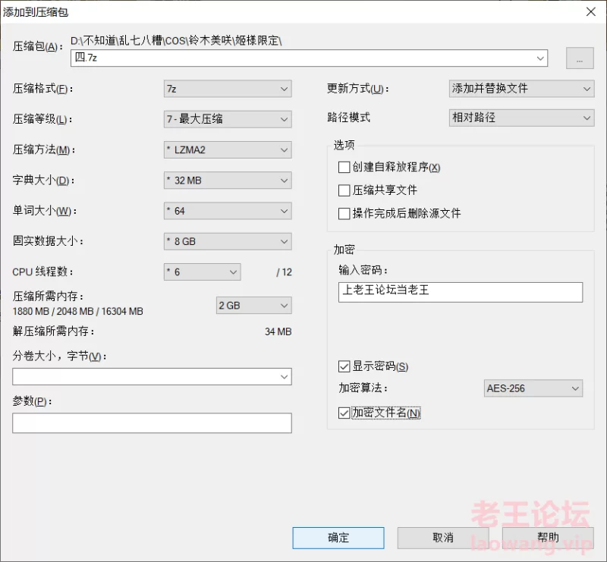Screen dimensions: 607x562
Task: Enable 操作完成后删除源文件 checkbox
Action: pos(344,214)
